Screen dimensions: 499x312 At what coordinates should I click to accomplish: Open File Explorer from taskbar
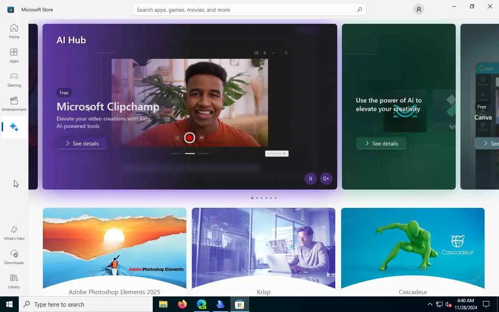click(163, 304)
